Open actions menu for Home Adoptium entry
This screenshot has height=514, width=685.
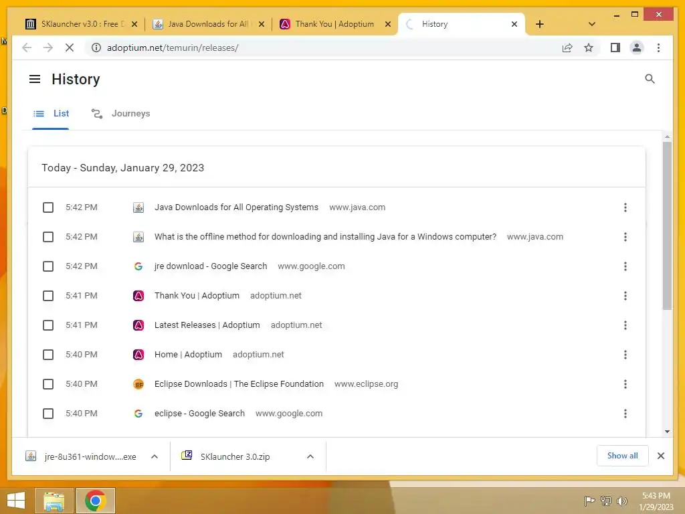(x=625, y=355)
